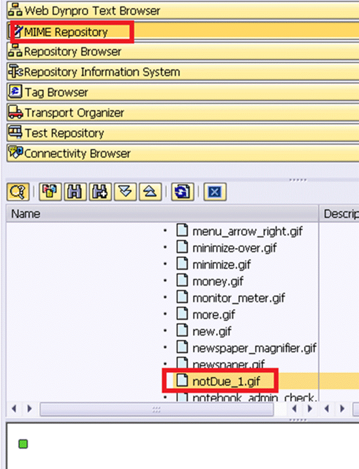The height and width of the screenshot is (469, 359).
Task: Open Repository Information System
Action: pos(183,72)
